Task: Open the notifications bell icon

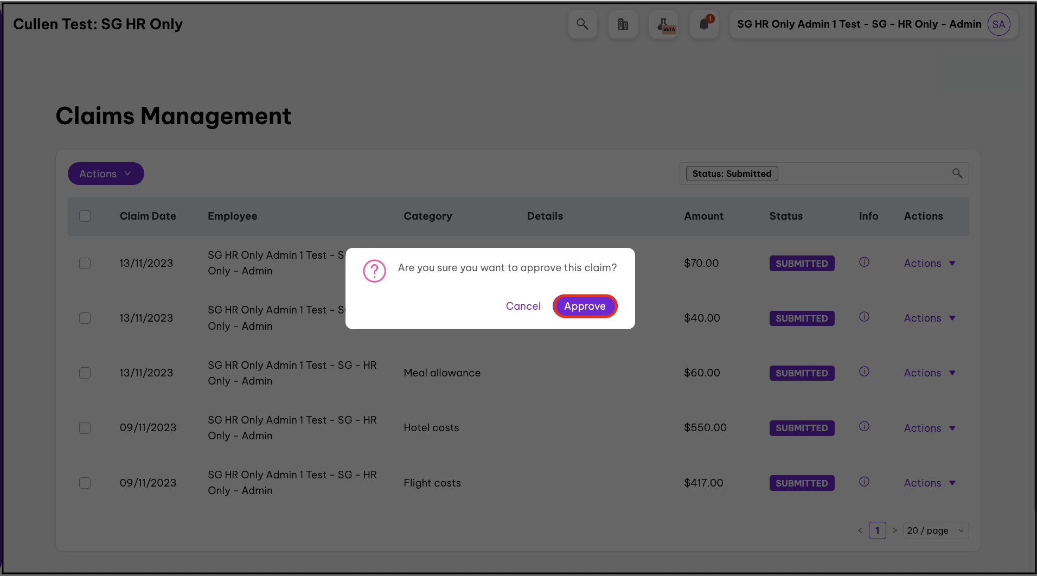Action: coord(704,24)
